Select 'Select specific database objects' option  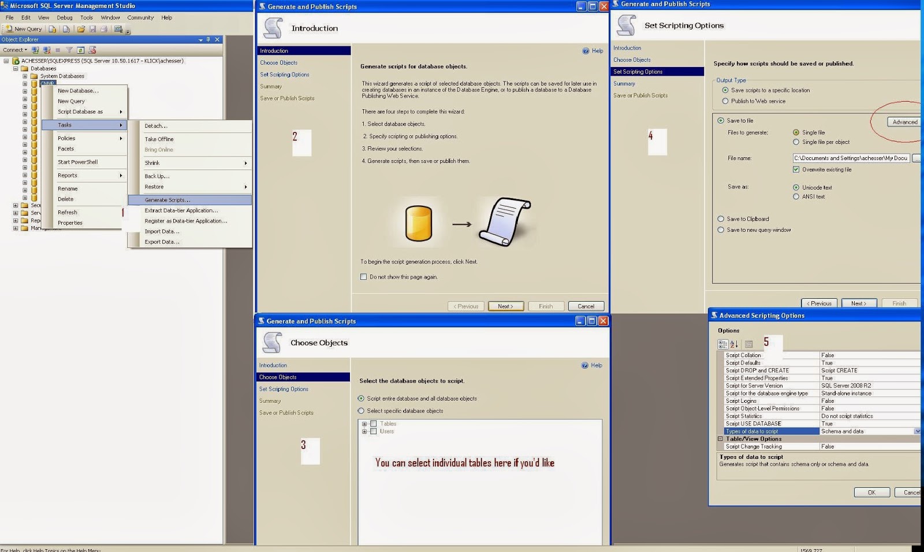pyautogui.click(x=362, y=411)
